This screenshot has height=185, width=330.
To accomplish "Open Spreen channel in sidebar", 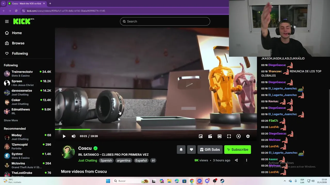I will [x=27, y=83].
